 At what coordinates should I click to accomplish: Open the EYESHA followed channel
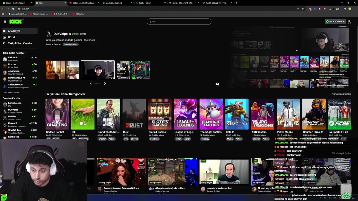click(x=19, y=59)
